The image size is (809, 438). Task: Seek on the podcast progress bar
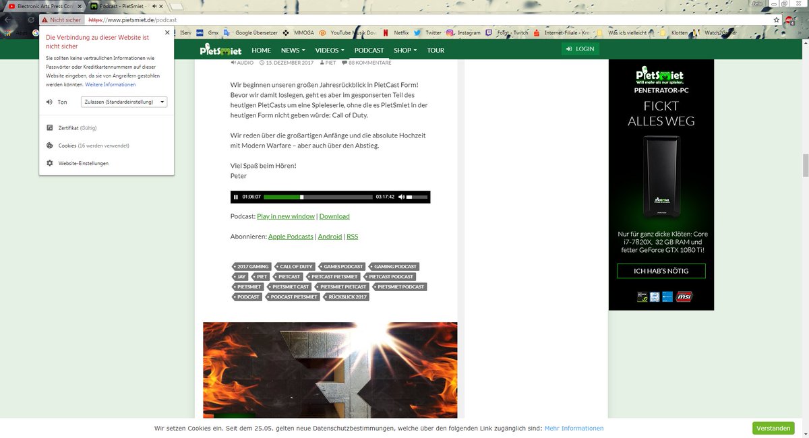coord(318,197)
